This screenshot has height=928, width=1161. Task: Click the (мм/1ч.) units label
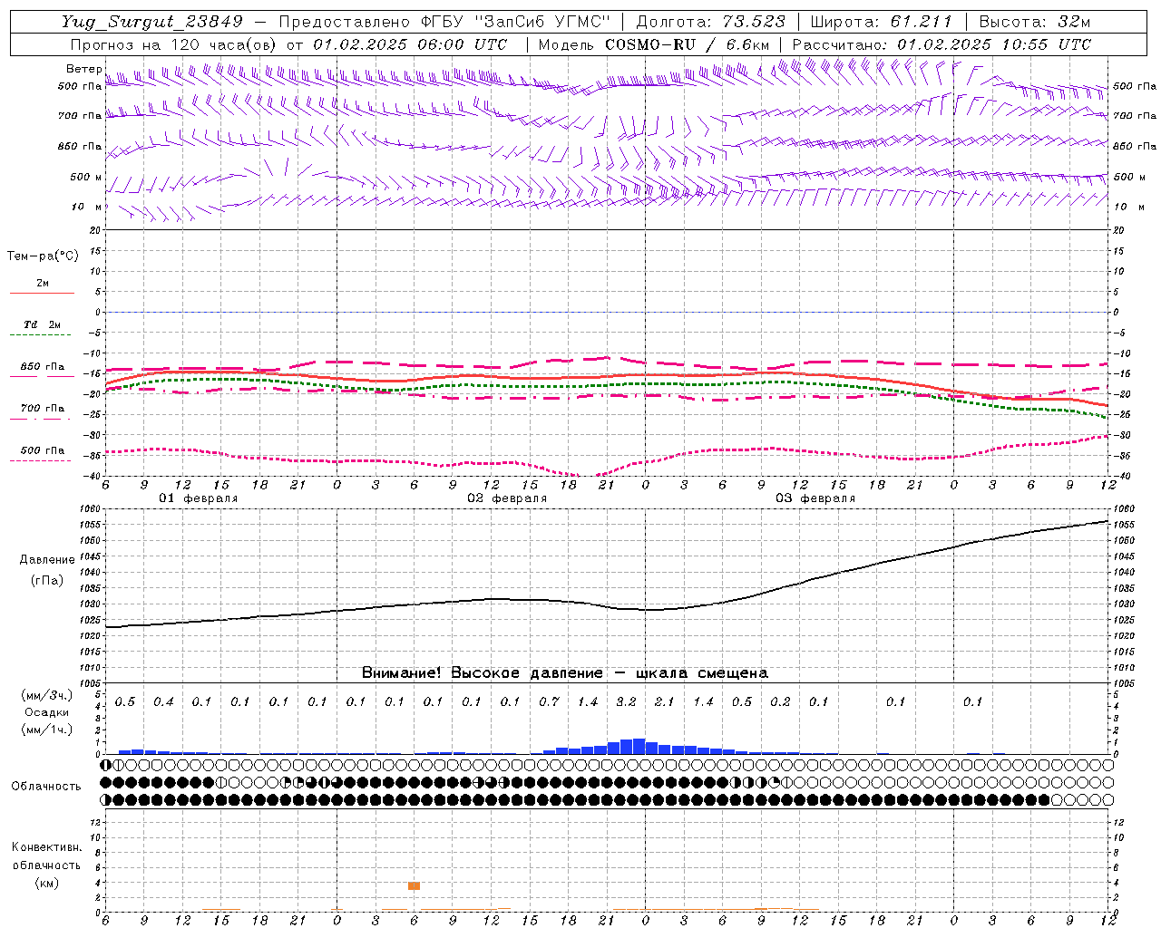tap(47, 730)
